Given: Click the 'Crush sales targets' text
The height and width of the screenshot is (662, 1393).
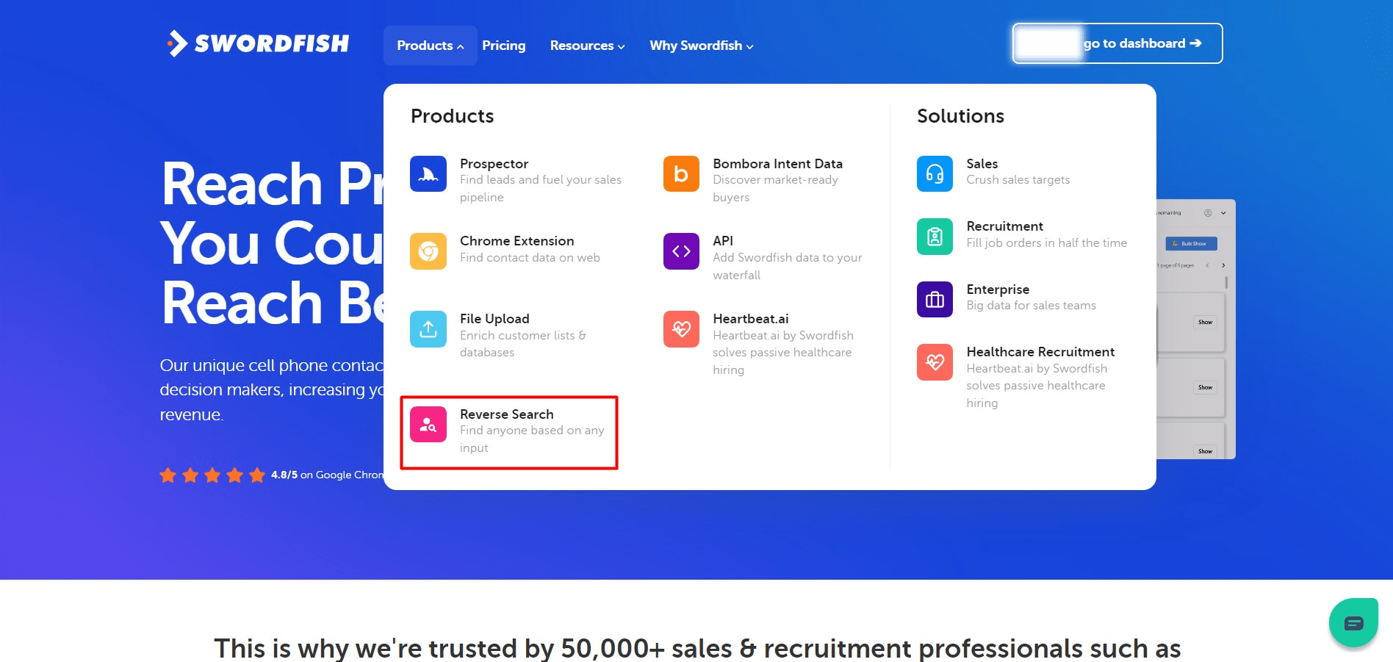Looking at the screenshot, I should [1018, 180].
